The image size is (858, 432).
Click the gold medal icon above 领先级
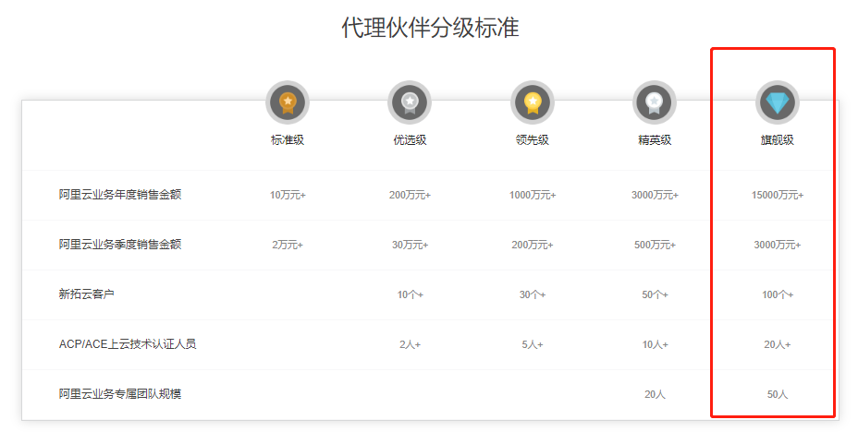(533, 102)
